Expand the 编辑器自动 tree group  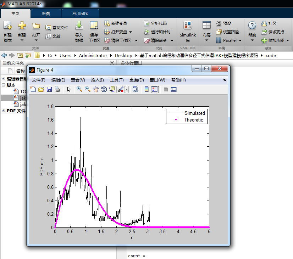click(x=3, y=78)
